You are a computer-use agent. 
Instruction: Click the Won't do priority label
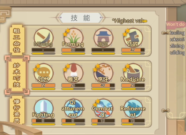(175, 24)
